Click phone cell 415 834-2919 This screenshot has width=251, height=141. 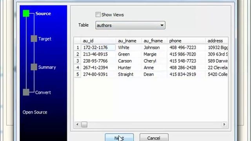(x=186, y=74)
